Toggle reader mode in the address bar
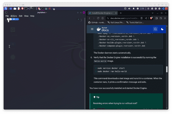 [142, 18]
